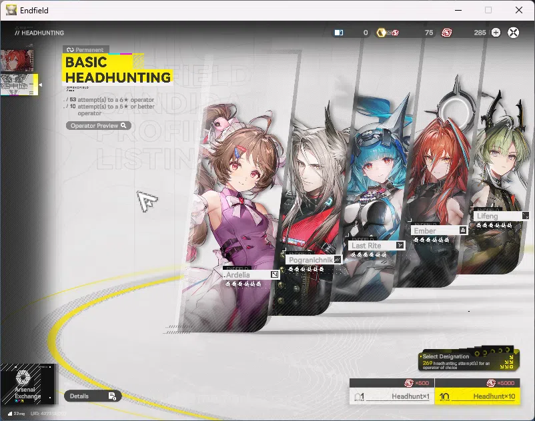The width and height of the screenshot is (535, 421).
Task: Click the ×5000 Oroberyl cost icon
Action: 491,383
